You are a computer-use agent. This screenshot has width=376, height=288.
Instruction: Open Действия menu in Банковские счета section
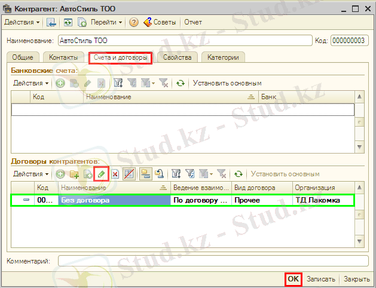[x=30, y=83]
